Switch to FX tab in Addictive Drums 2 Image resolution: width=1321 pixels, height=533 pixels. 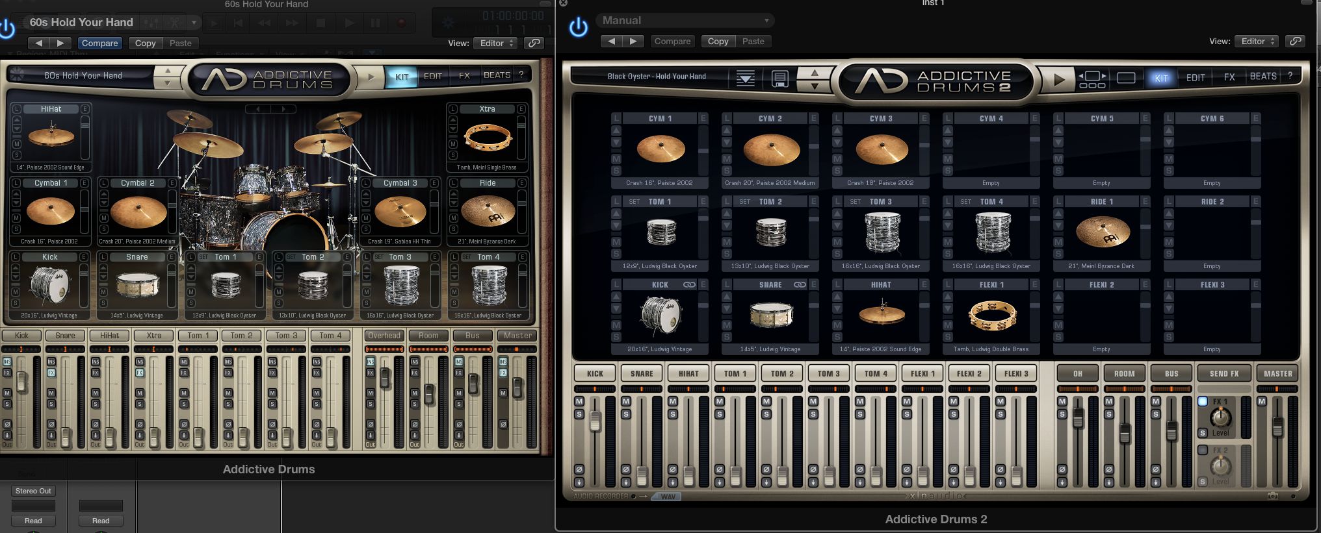click(x=1229, y=77)
